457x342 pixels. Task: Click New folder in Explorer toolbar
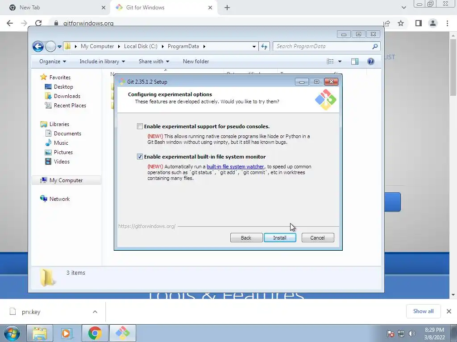(x=196, y=61)
